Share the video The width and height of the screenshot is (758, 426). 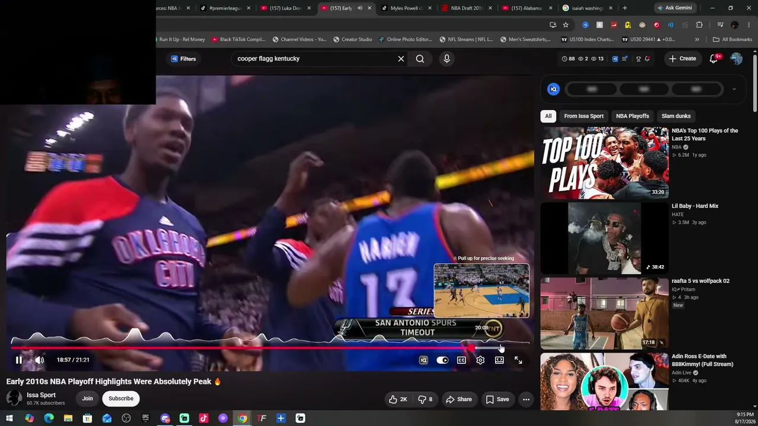click(x=458, y=399)
